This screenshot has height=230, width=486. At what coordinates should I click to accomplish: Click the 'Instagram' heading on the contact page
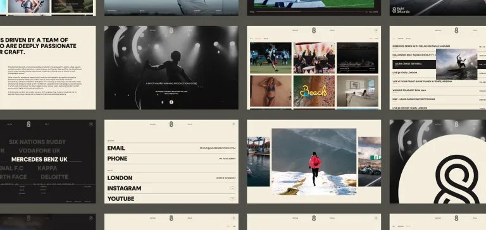(124, 188)
